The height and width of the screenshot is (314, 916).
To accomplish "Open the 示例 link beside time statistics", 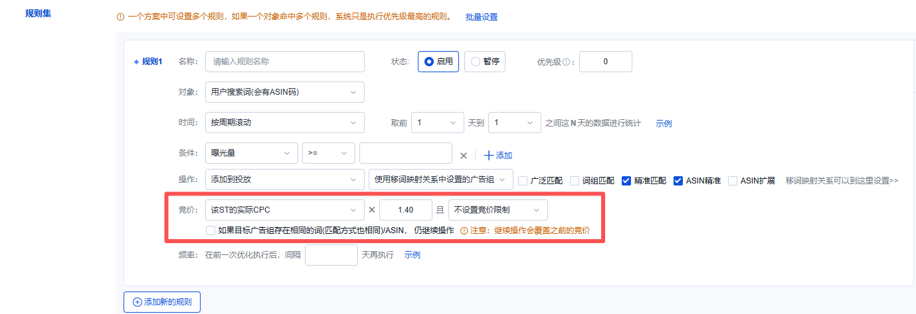I will 664,123.
